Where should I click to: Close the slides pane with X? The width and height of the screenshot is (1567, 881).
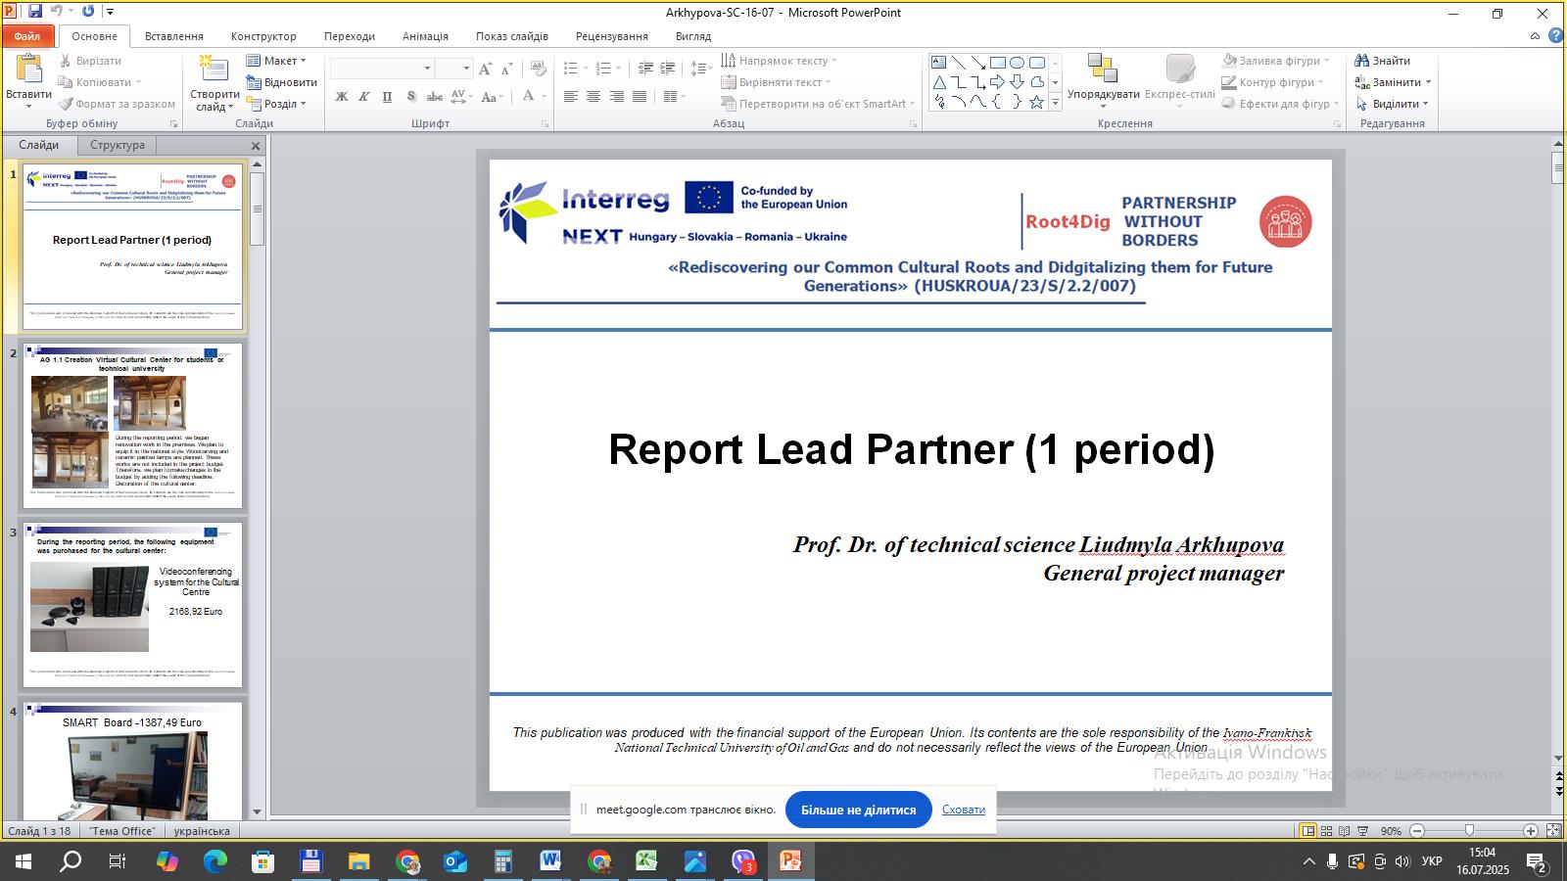[x=256, y=146]
